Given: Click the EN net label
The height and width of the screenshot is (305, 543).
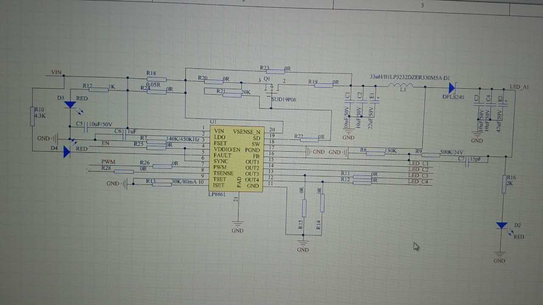Looking at the screenshot, I should pos(105,143).
